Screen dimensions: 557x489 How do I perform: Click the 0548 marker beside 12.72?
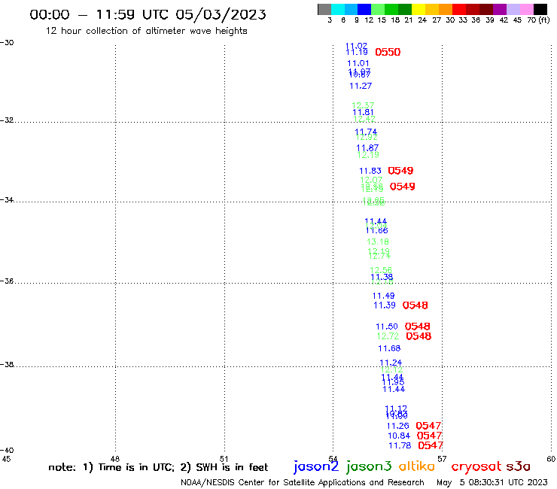click(419, 336)
